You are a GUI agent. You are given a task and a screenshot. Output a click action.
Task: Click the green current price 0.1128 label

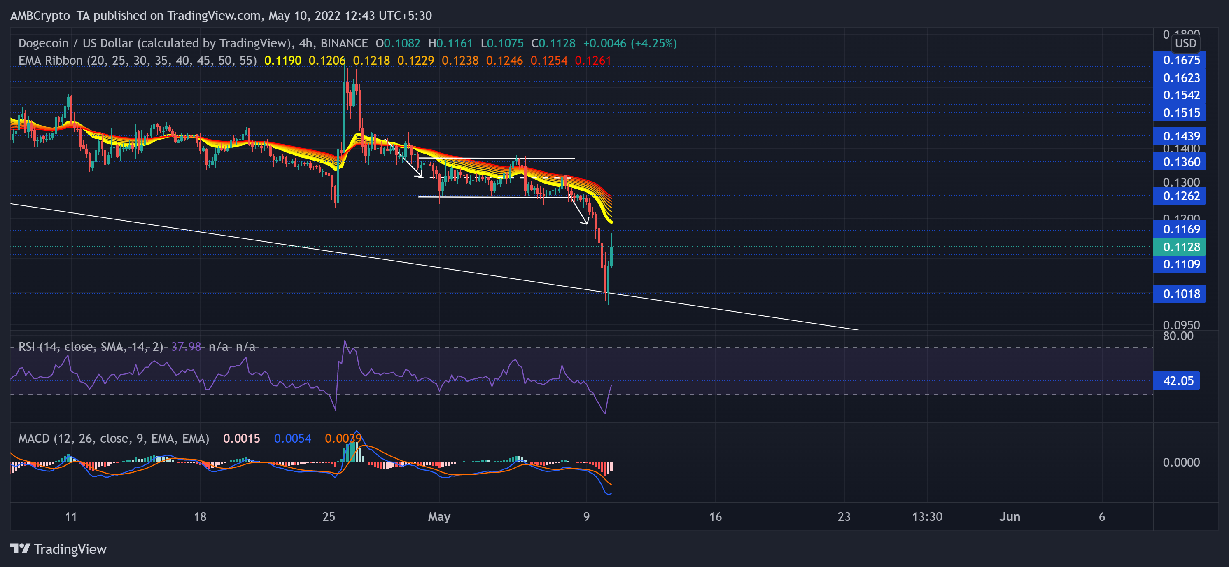pos(1179,247)
